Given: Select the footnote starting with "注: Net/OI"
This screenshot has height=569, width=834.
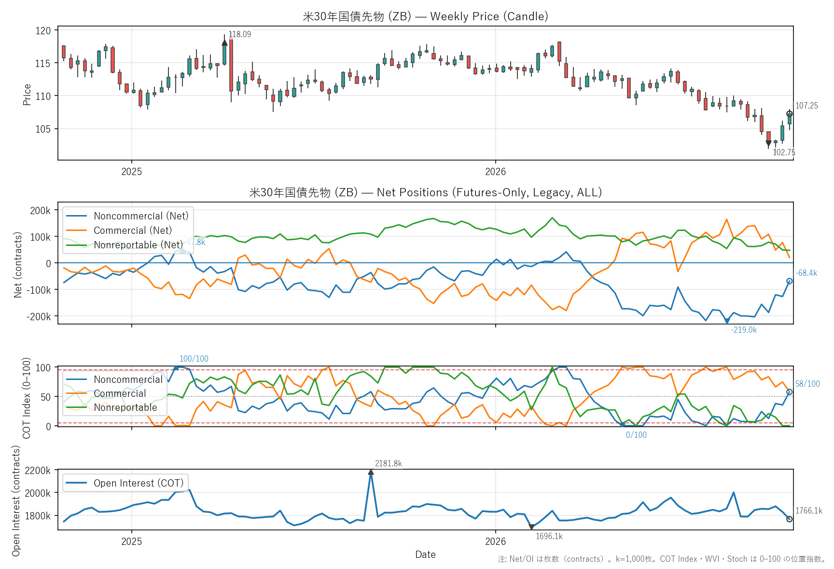Looking at the screenshot, I should pos(662,559).
